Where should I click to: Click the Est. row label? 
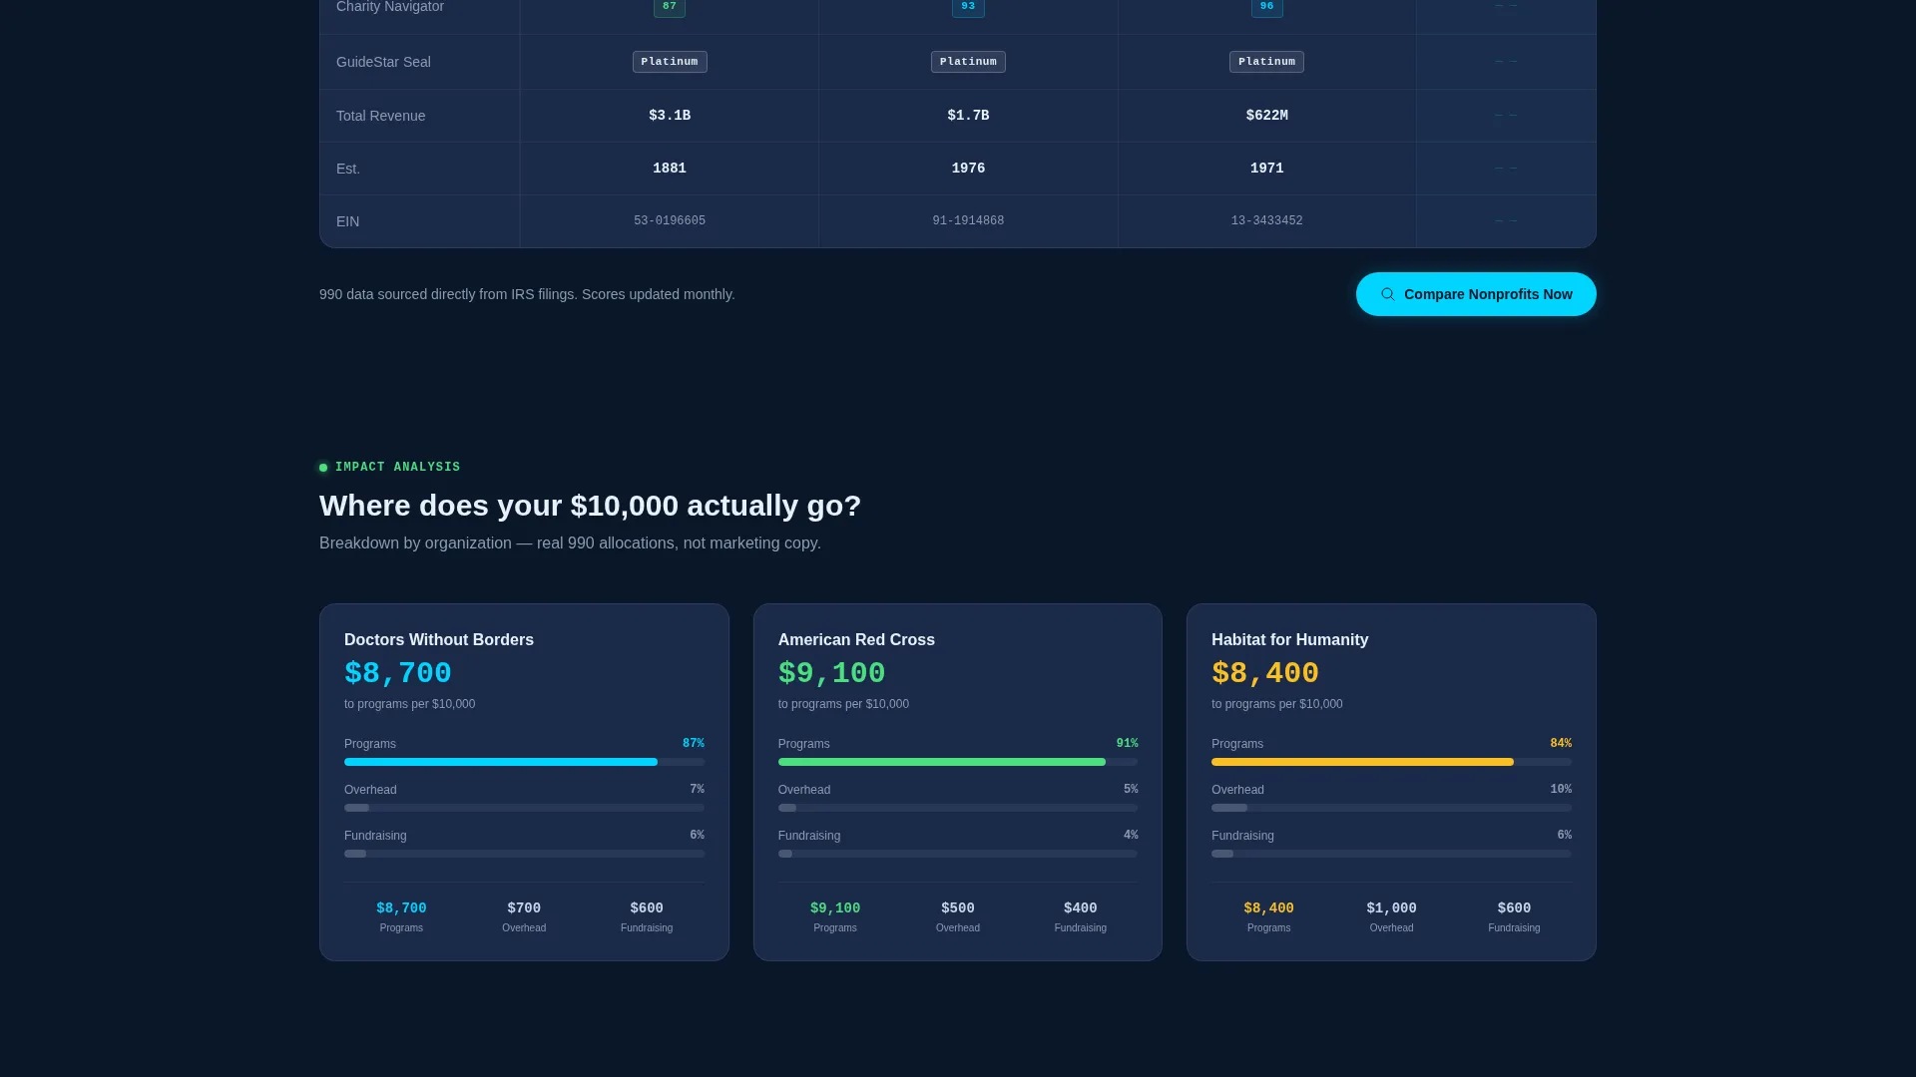[348, 169]
